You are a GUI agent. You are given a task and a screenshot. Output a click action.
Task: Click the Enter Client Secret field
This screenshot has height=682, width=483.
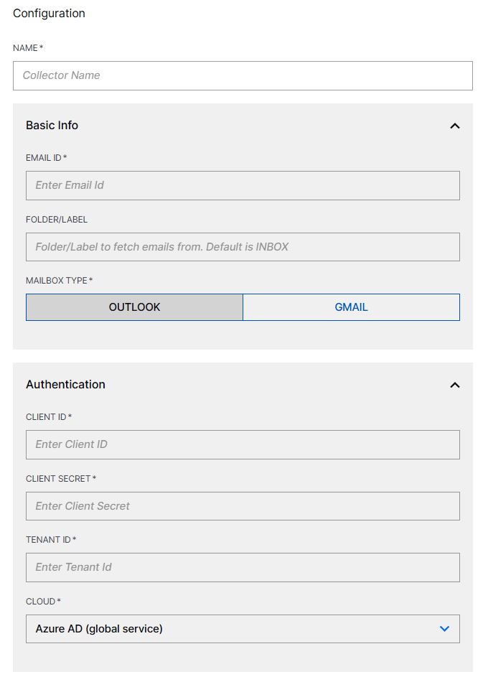243,506
